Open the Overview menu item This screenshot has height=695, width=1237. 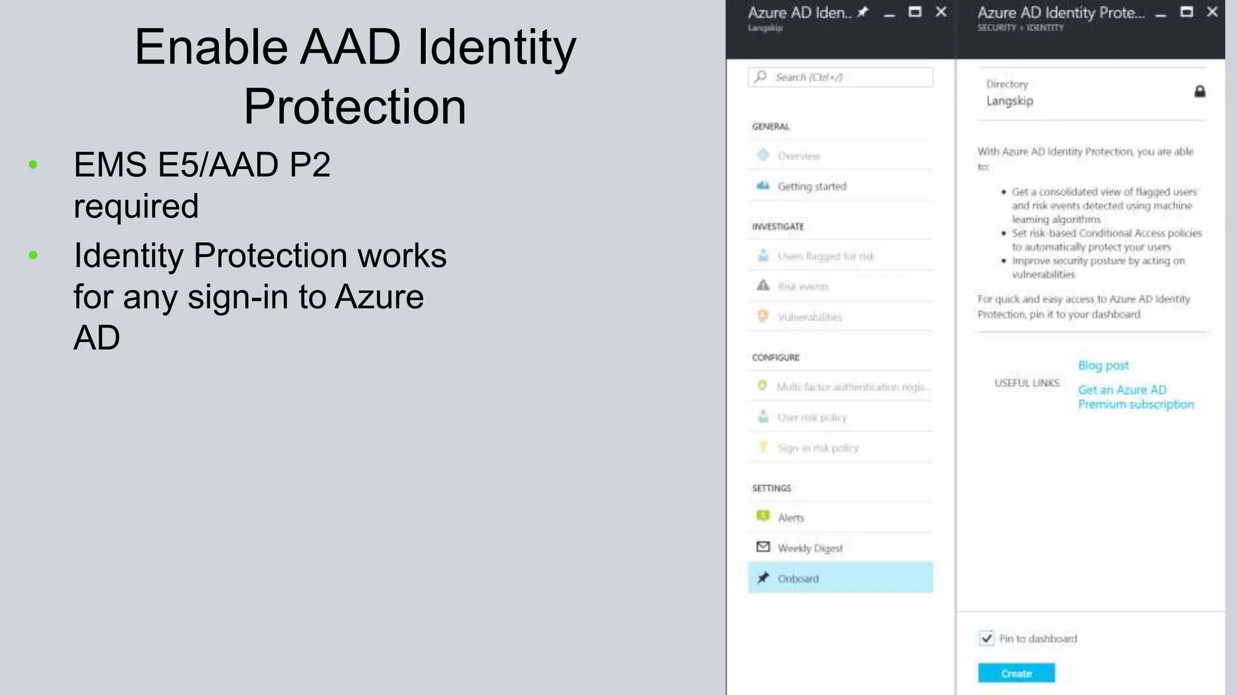pyautogui.click(x=840, y=156)
